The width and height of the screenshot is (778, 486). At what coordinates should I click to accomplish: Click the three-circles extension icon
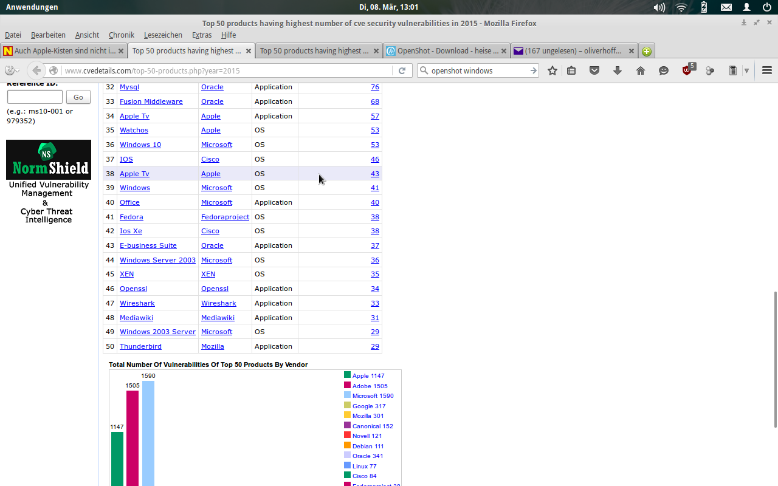pos(710,70)
